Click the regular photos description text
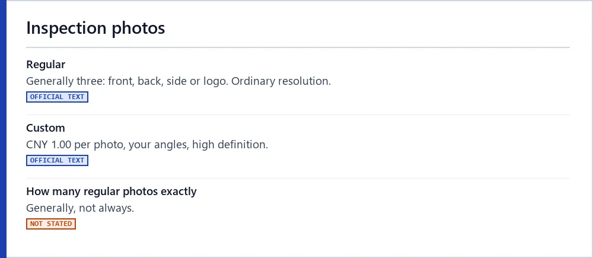 pyautogui.click(x=178, y=81)
